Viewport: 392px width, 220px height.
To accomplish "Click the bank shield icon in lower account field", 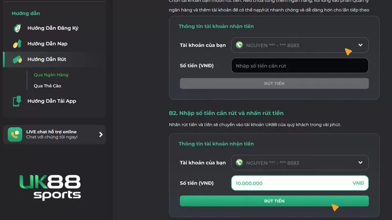I will 239,162.
